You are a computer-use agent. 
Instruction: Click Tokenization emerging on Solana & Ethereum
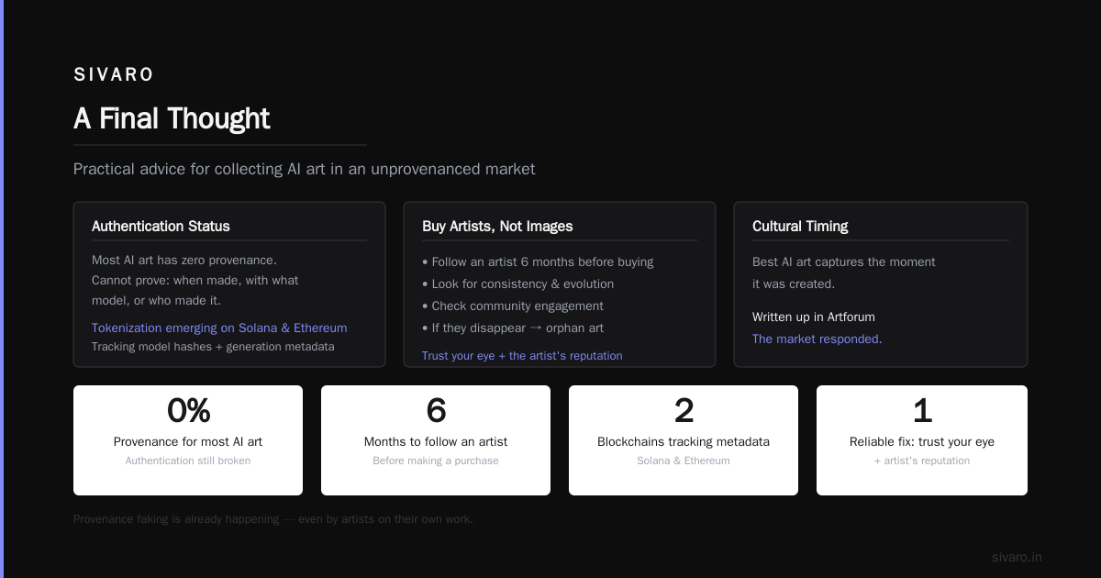click(x=219, y=328)
